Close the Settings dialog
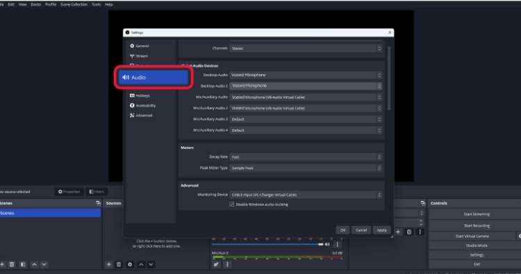521x274 pixels. (390, 33)
